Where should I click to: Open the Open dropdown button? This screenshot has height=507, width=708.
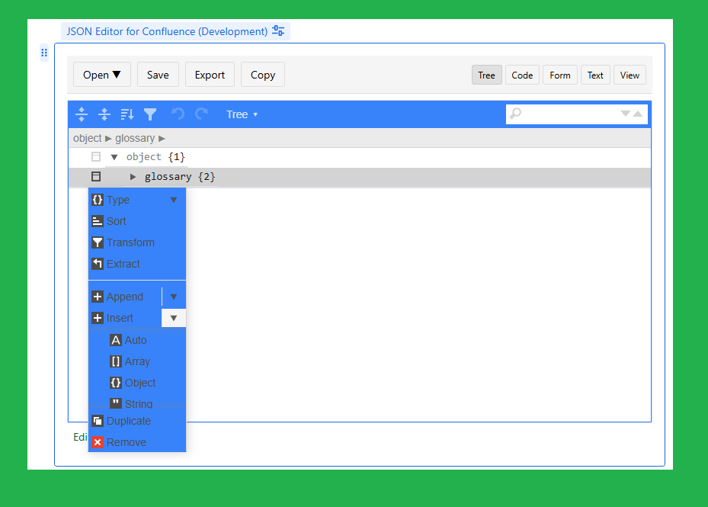[x=101, y=75]
